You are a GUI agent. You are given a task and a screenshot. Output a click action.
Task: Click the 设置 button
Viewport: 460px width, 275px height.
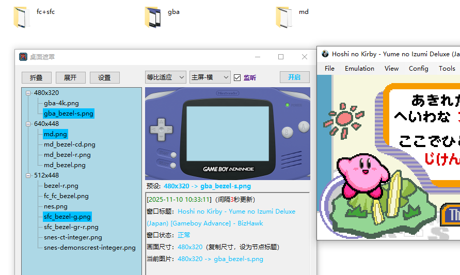click(x=104, y=77)
